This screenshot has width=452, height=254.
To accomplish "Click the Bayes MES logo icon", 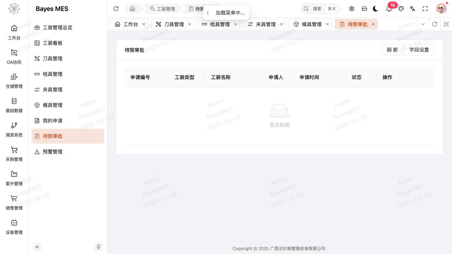I will (14, 9).
